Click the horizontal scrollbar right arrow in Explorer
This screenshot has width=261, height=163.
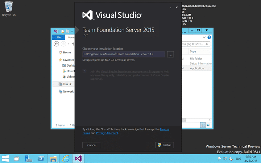click(x=210, y=120)
